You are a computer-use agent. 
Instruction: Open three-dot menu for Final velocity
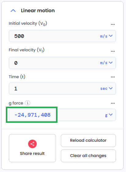pos(113,51)
